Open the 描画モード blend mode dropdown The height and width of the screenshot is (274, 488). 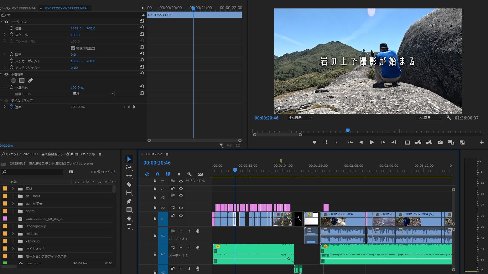[x=93, y=94]
